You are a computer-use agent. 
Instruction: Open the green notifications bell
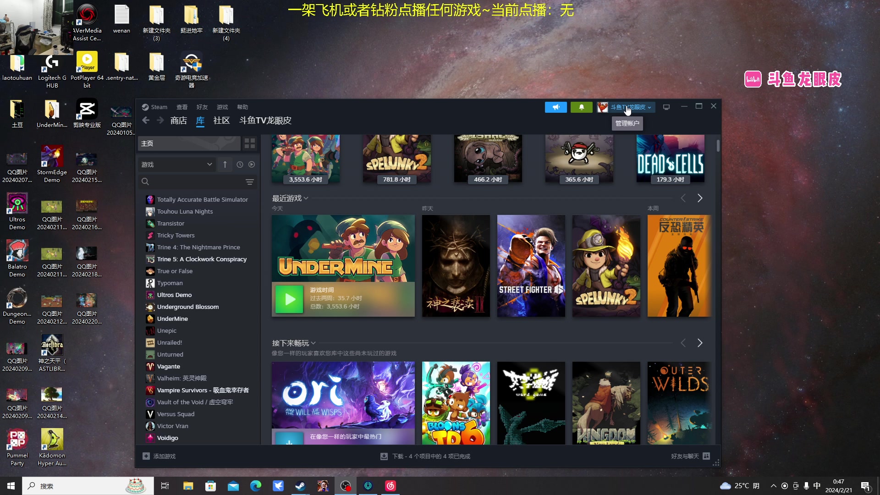581,107
